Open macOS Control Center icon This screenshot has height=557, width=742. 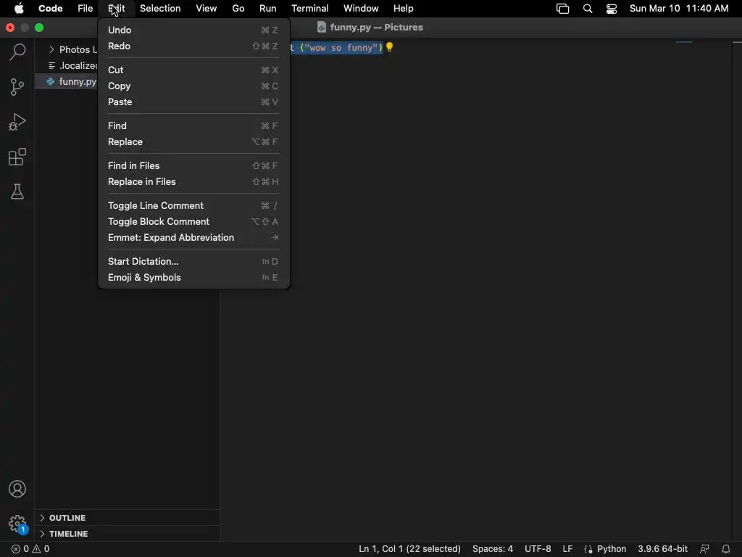(x=612, y=9)
